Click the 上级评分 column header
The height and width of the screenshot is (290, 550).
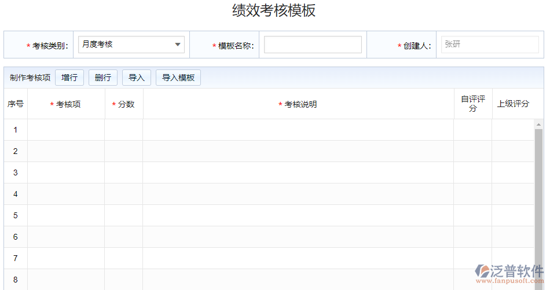tap(513, 104)
